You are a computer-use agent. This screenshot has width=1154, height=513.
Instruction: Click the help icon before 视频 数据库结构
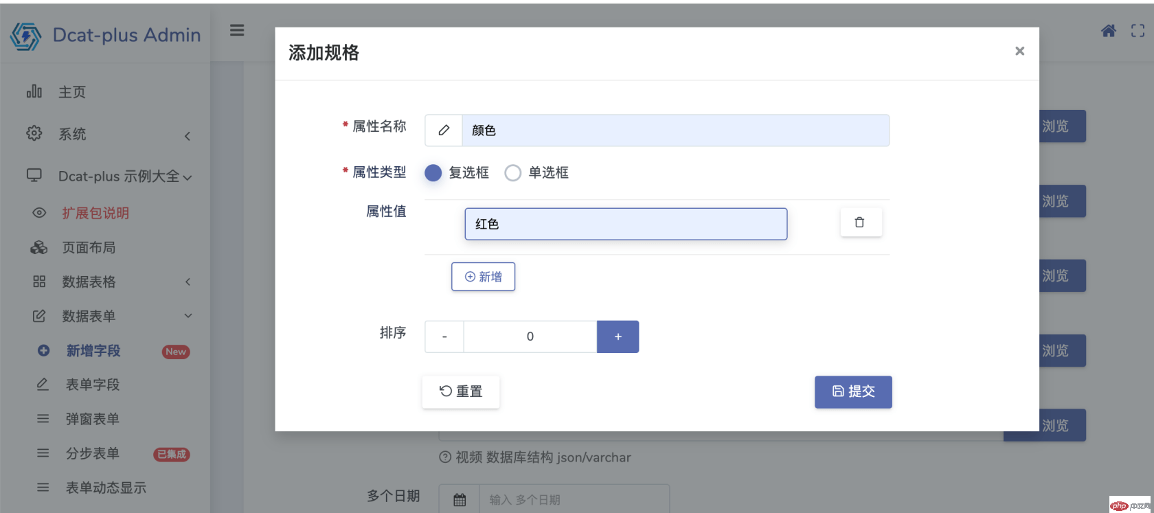coord(445,457)
